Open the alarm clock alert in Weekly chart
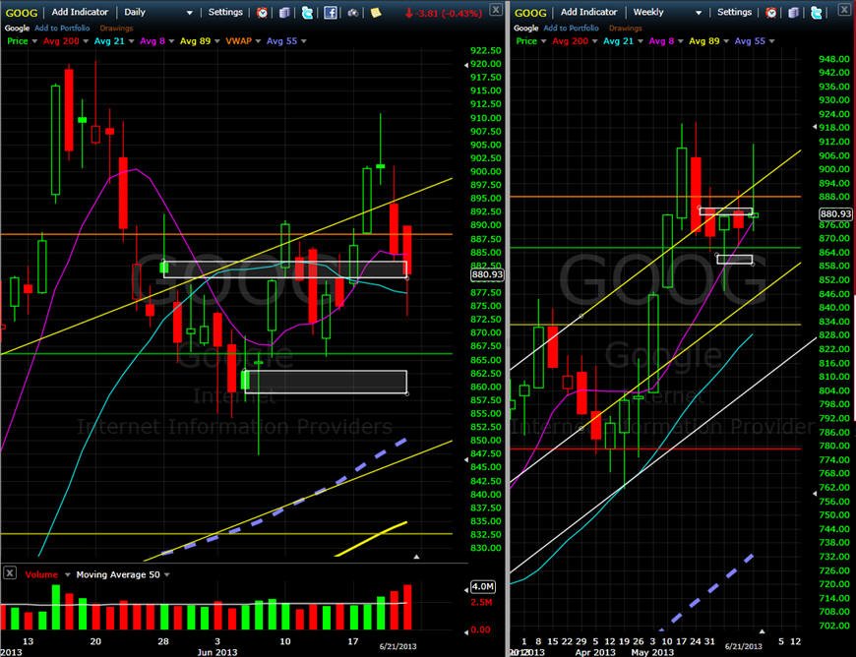The height and width of the screenshot is (657, 856). tap(770, 12)
